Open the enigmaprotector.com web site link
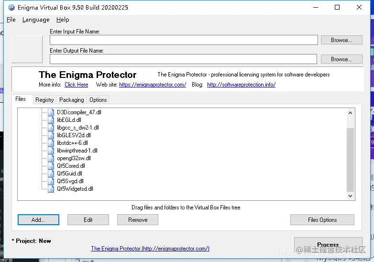The image size is (374, 262). click(x=153, y=85)
